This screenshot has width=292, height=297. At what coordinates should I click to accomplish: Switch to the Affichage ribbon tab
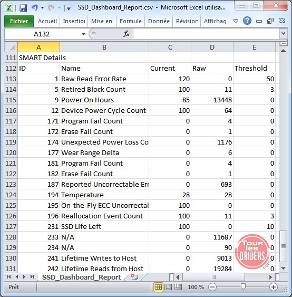[215, 21]
